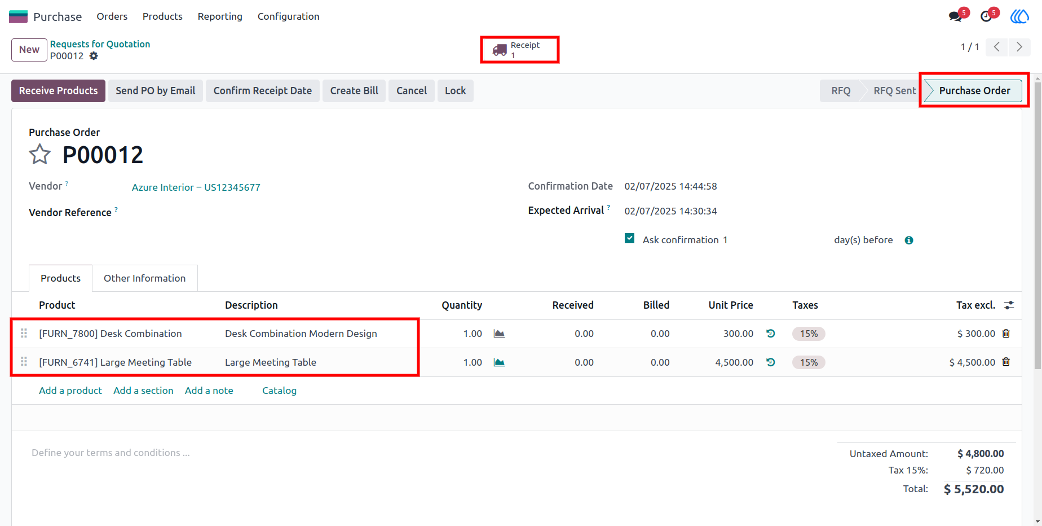Reset unit price for Desk Combination line
Image resolution: width=1042 pixels, height=526 pixels.
click(771, 334)
